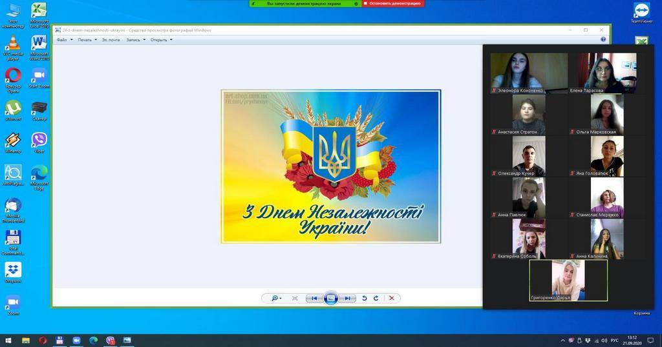Open the notification center icon

point(650,341)
